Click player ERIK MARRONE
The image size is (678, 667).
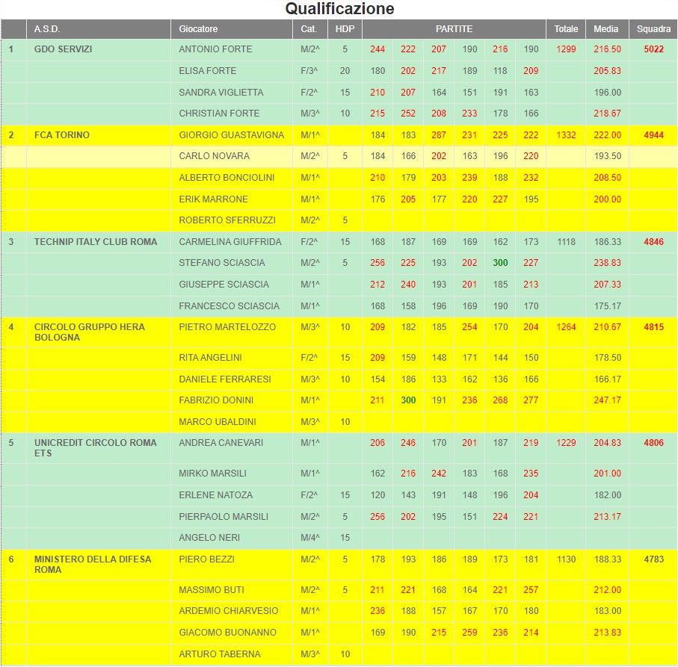(x=213, y=199)
